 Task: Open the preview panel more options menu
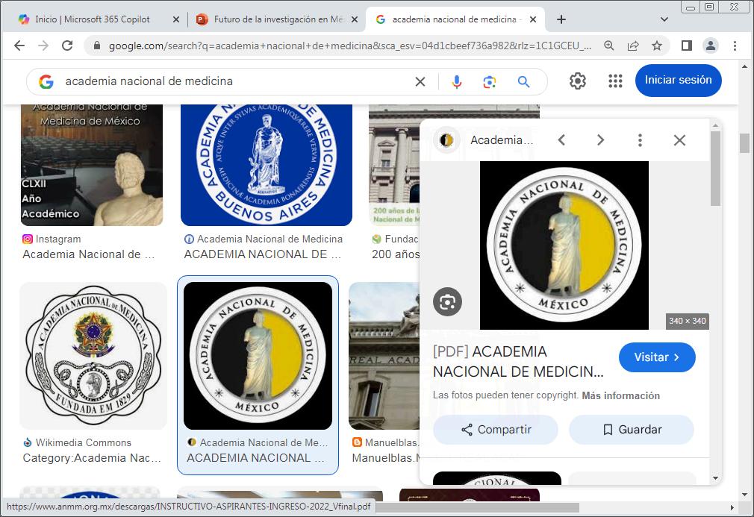[x=640, y=140]
